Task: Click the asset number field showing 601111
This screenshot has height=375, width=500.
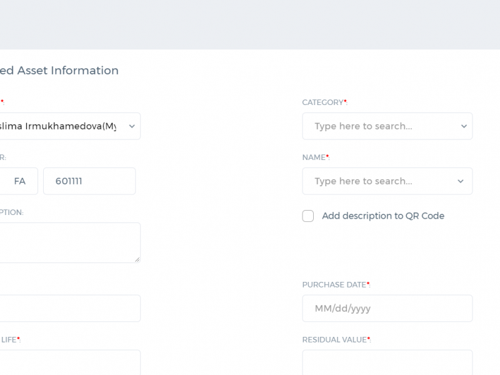Action: click(x=89, y=181)
